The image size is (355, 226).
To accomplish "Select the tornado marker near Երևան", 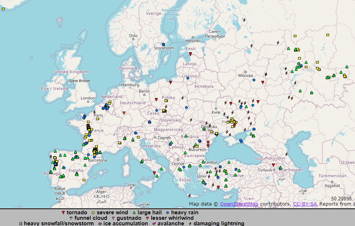I will (273, 165).
